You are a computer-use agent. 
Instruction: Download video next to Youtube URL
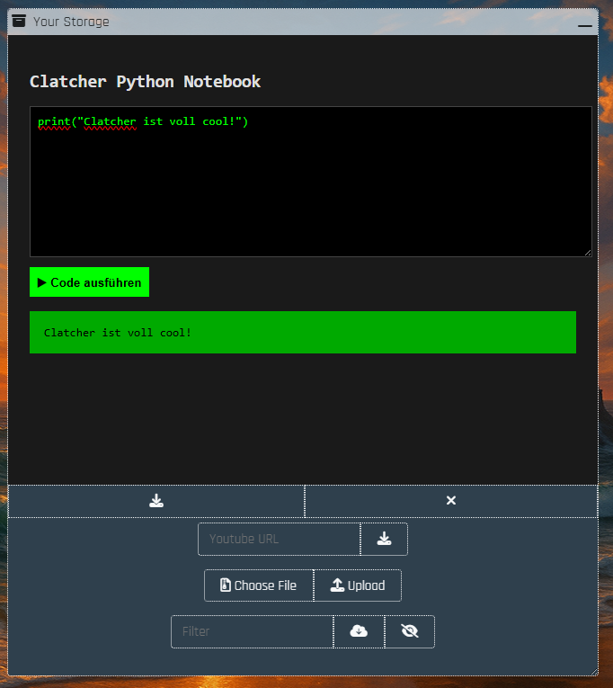pos(384,539)
